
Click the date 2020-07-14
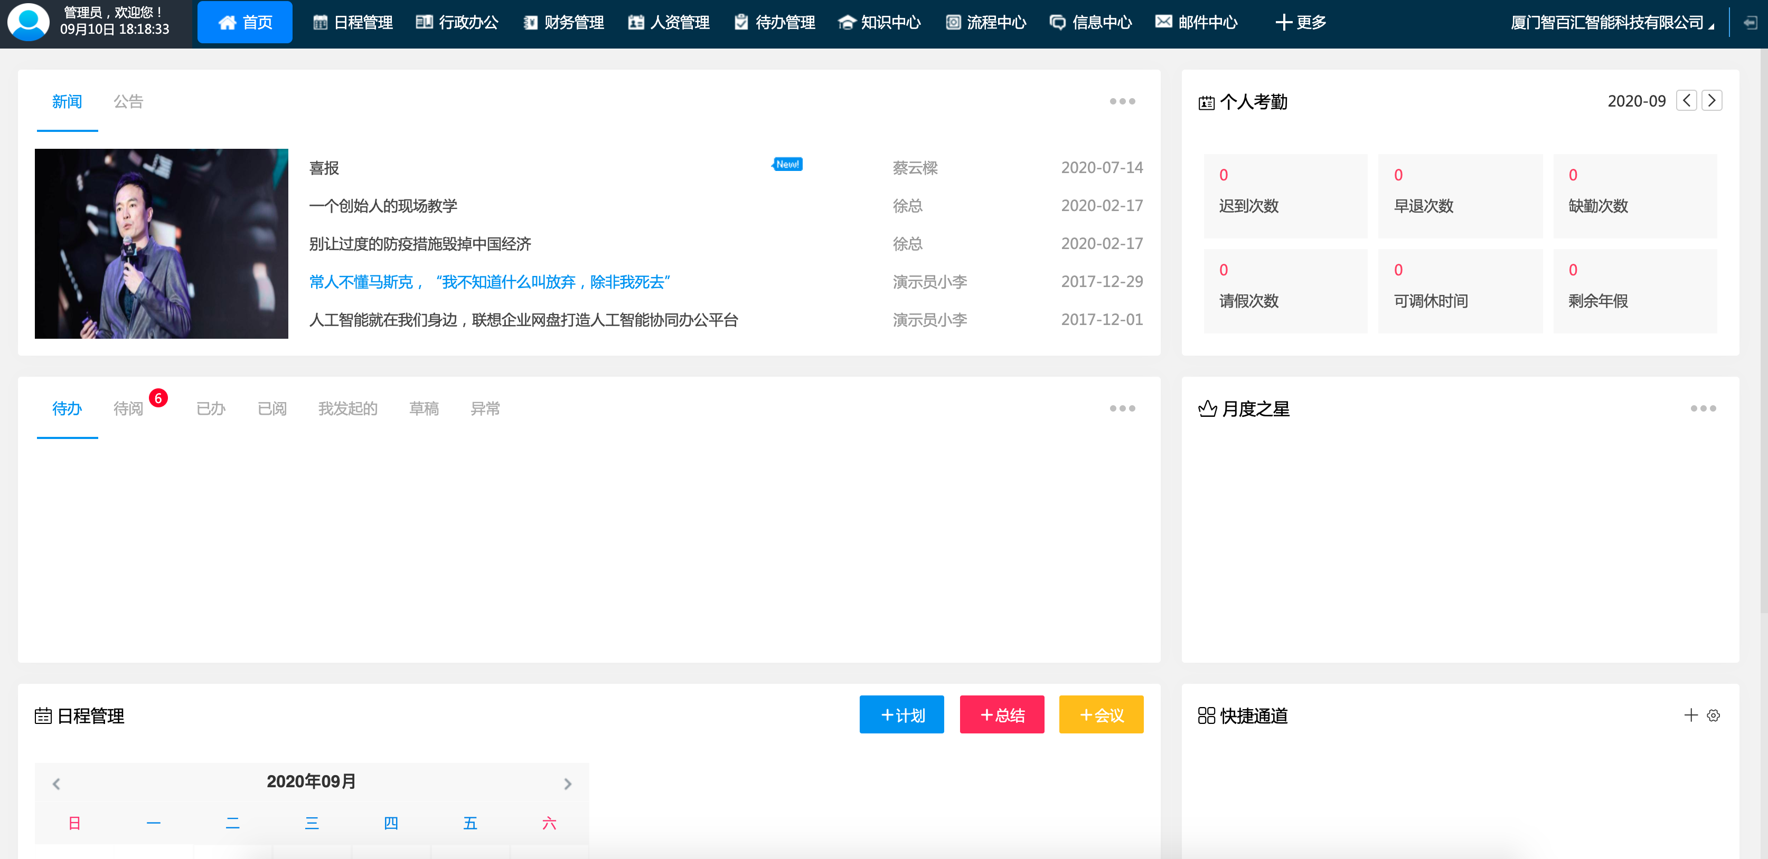(1102, 168)
